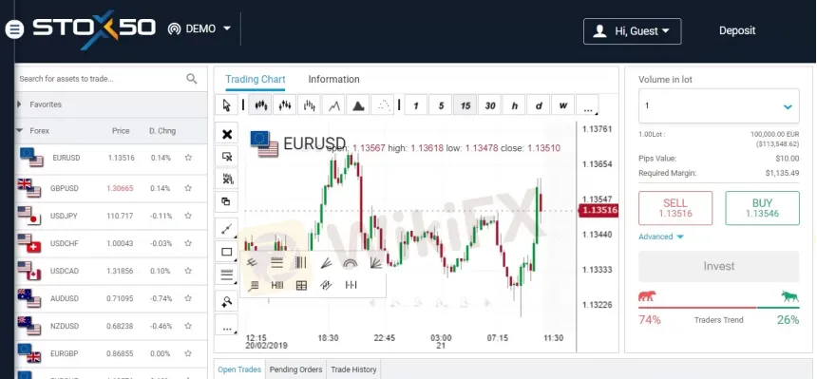Toggle favorite star for USDJPY

point(188,216)
